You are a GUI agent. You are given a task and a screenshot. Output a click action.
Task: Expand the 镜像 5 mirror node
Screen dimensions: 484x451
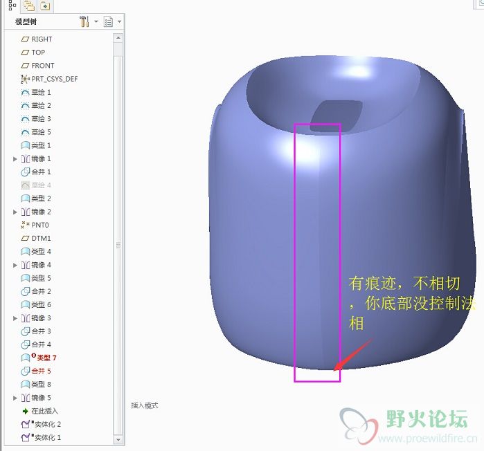(15, 398)
